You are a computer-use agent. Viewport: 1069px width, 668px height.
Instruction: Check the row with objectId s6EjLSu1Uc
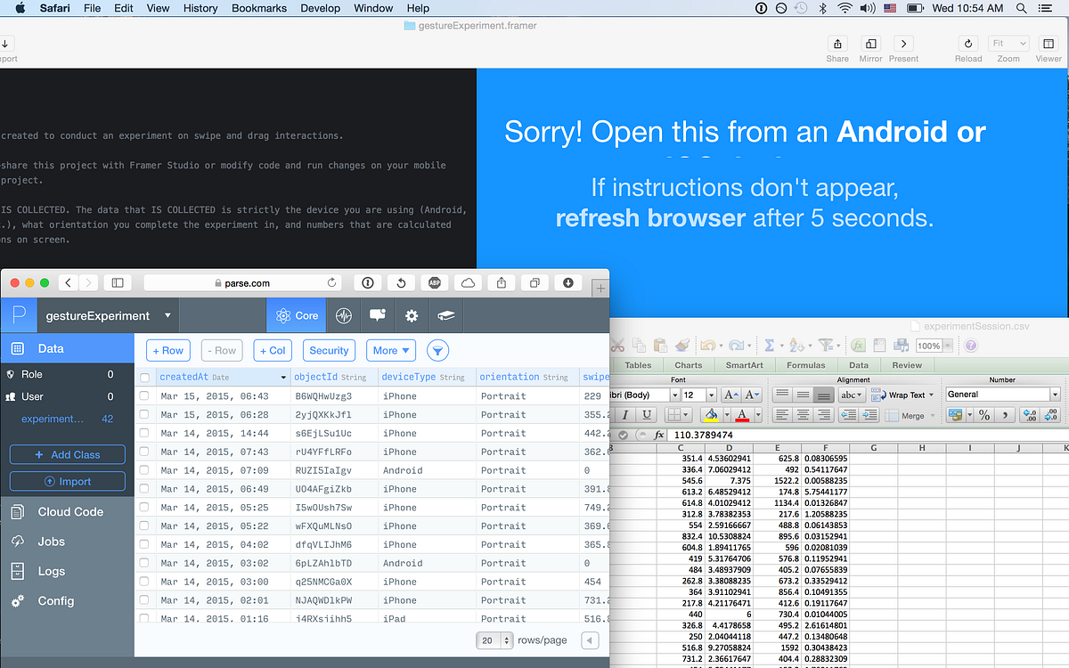coord(144,433)
